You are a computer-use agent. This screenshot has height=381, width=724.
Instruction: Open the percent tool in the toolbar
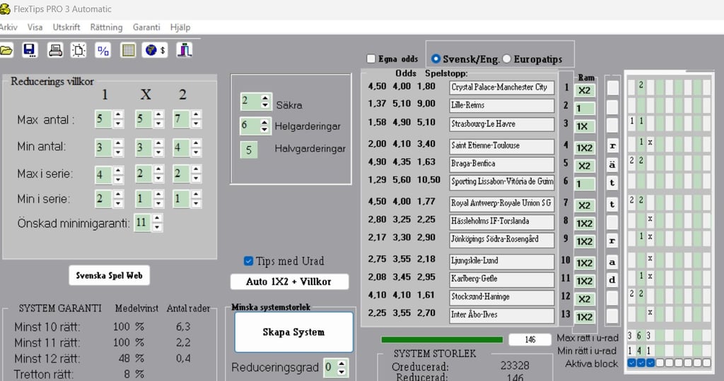pos(103,50)
